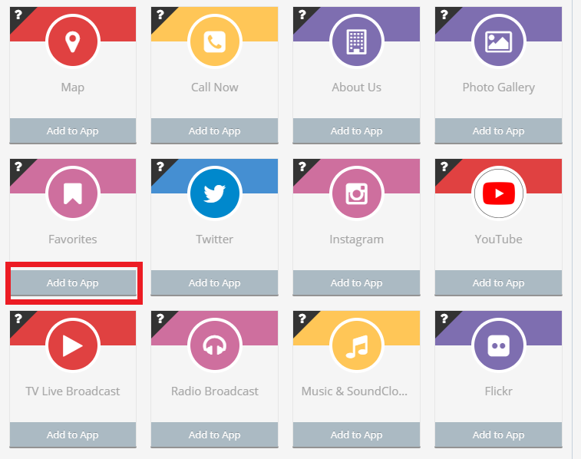This screenshot has height=459, width=581.
Task: Open help for TV Live Broadcast card
Action: 18,319
